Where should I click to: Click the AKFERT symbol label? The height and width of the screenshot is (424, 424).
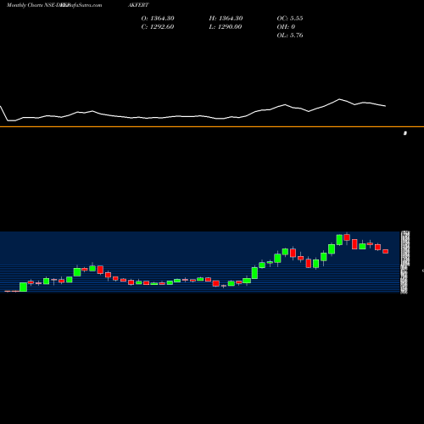tap(138, 5)
